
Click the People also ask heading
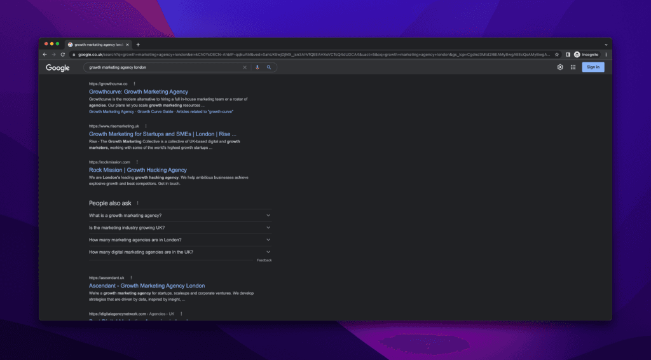pos(110,203)
